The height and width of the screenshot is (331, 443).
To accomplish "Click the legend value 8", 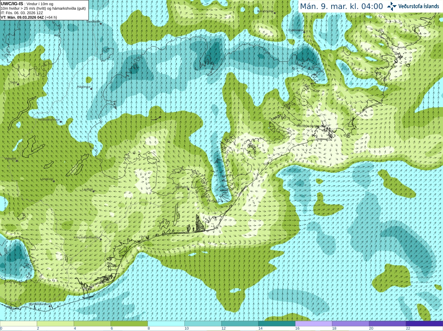I will 149,329.
